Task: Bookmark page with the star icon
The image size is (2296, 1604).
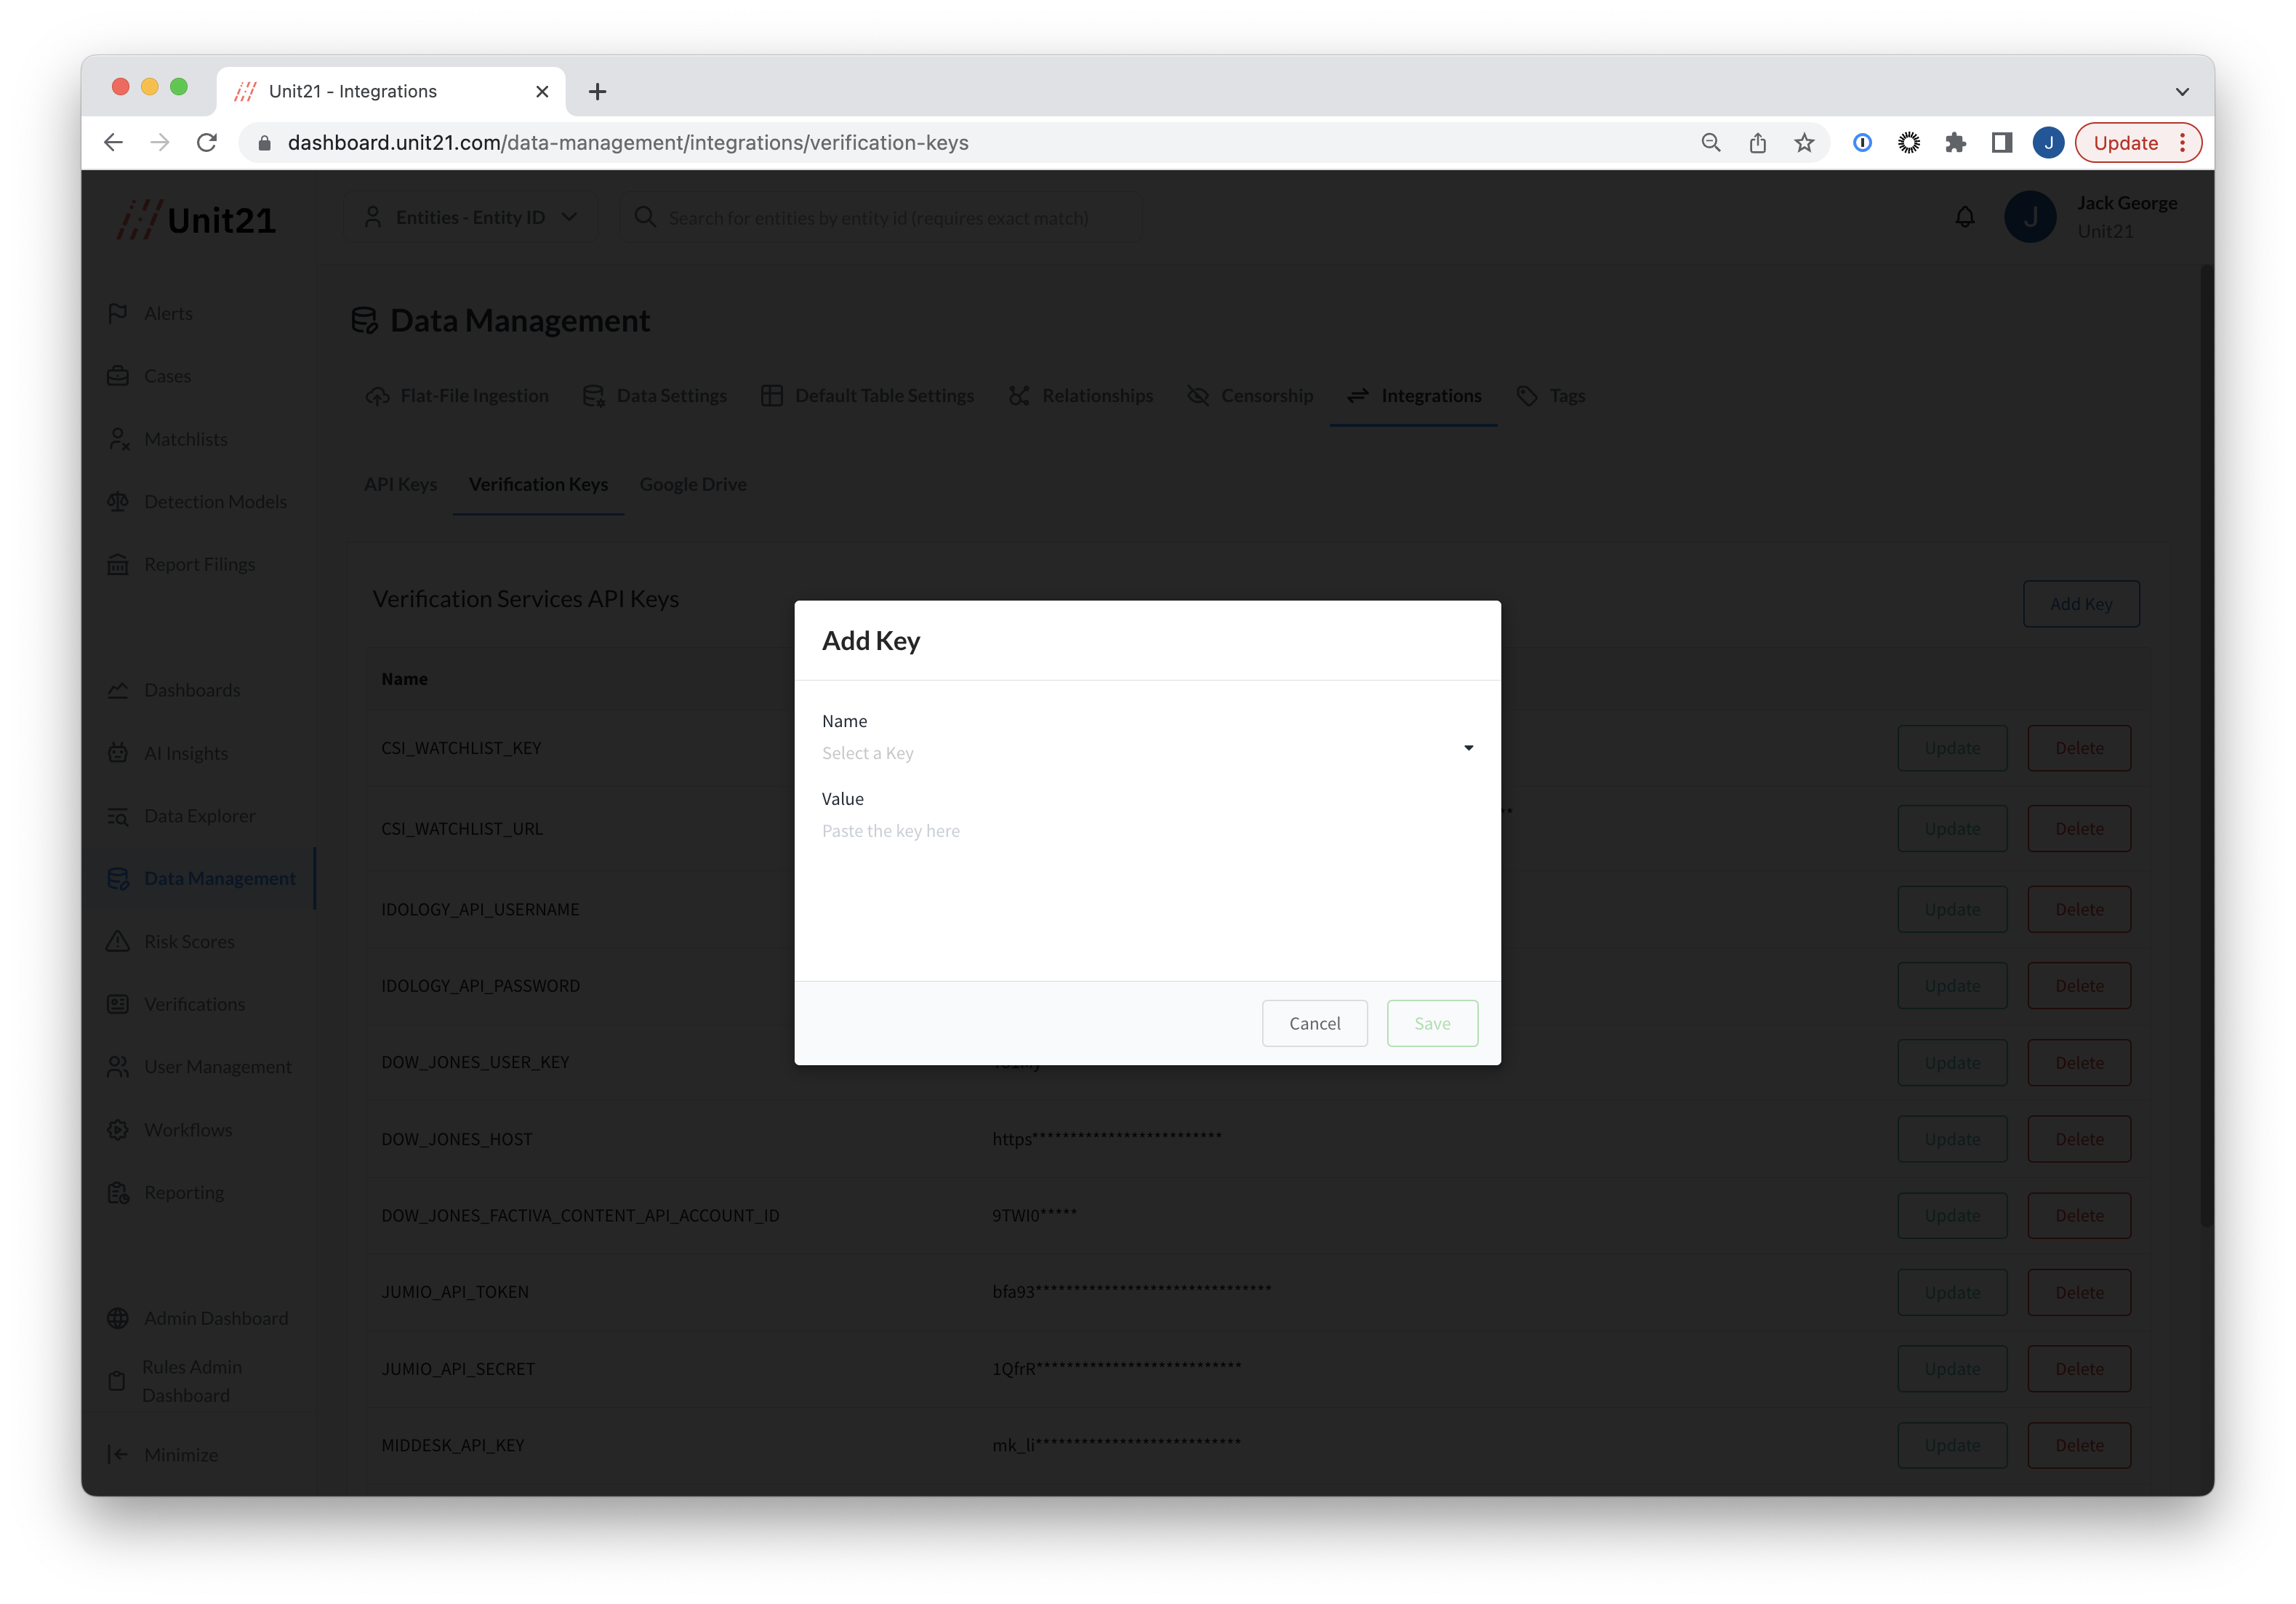Action: (1804, 143)
